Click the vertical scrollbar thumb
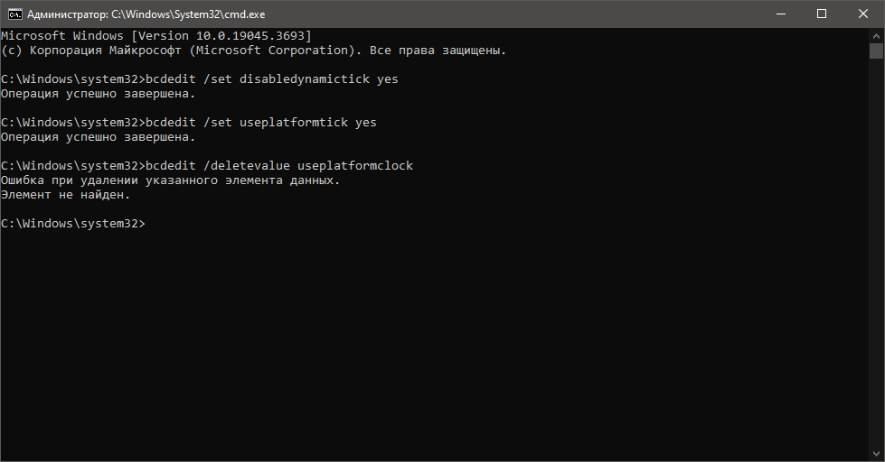885x462 pixels. coord(876,51)
